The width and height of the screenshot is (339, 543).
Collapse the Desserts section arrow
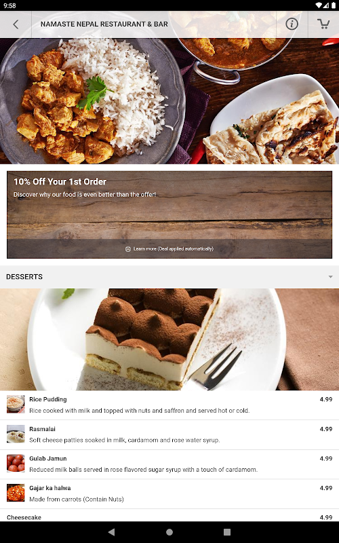tap(330, 277)
